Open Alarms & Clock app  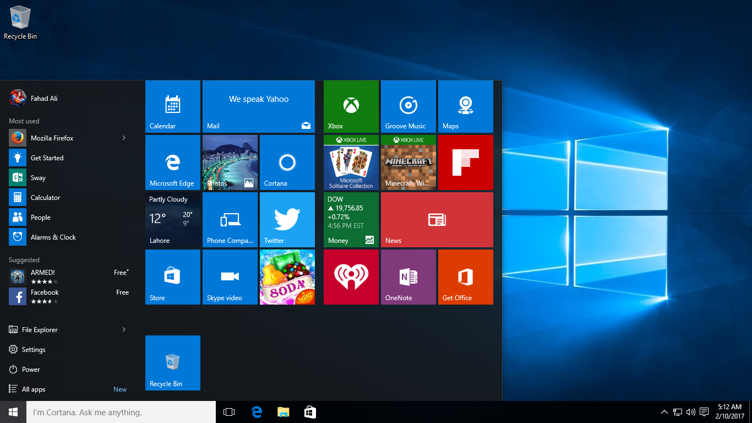pyautogui.click(x=69, y=237)
